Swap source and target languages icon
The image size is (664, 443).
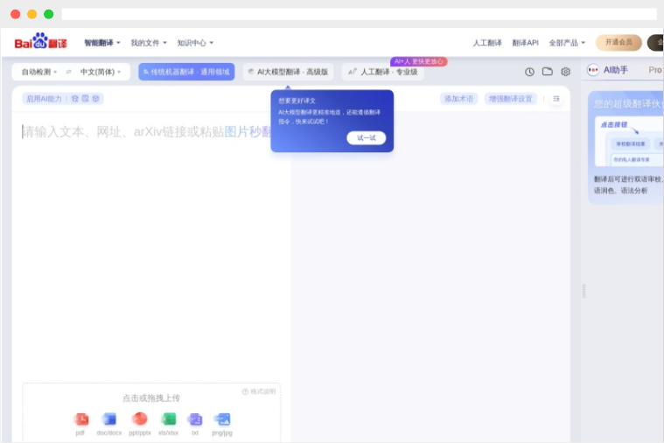68,72
